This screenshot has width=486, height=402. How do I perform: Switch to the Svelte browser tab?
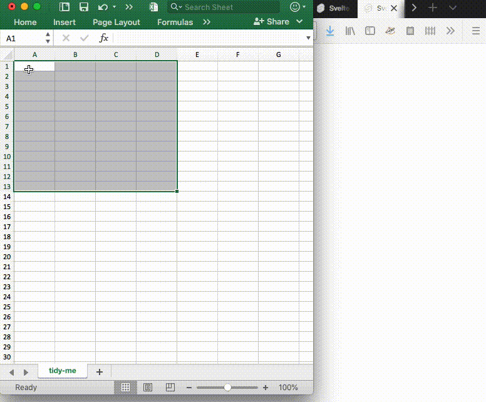pyautogui.click(x=334, y=8)
